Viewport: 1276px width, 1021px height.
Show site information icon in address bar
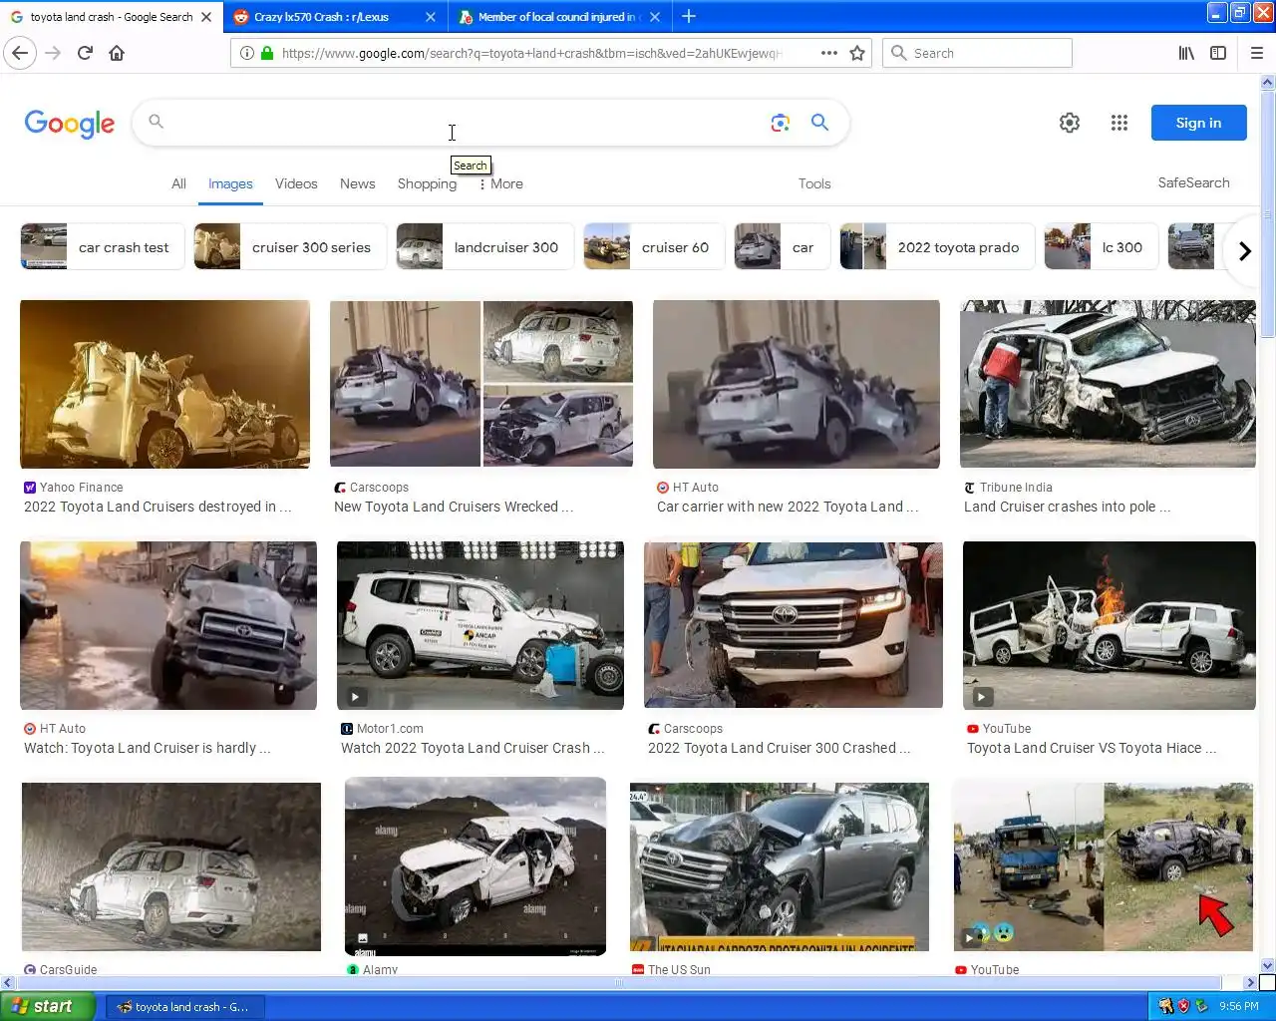pyautogui.click(x=246, y=53)
